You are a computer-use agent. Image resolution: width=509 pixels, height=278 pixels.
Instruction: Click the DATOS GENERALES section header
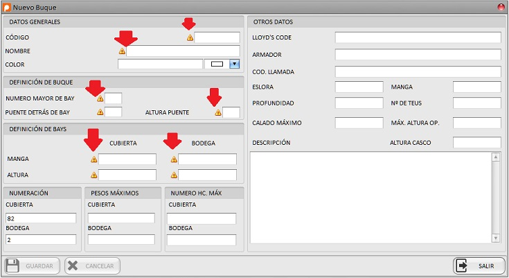123,21
